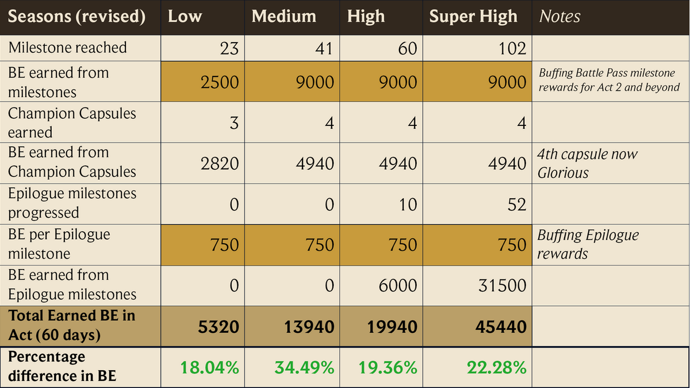Click the 'Total Earned BE in Act' label
Screen dimensions: 690x388
click(71, 325)
